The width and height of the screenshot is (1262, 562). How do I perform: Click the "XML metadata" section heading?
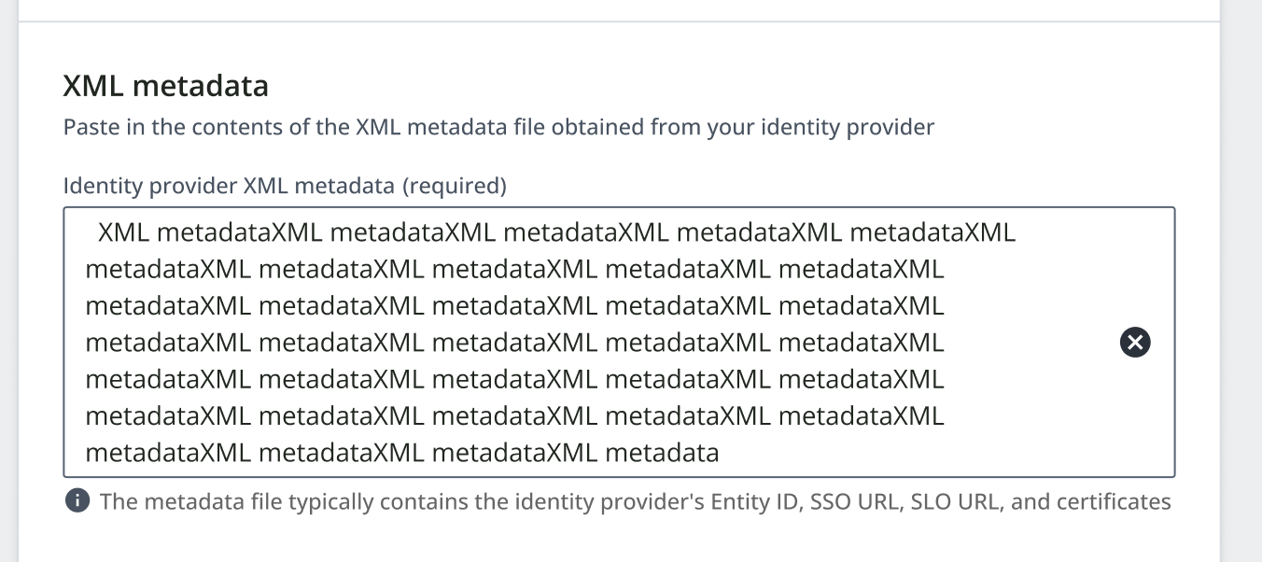pyautogui.click(x=166, y=86)
